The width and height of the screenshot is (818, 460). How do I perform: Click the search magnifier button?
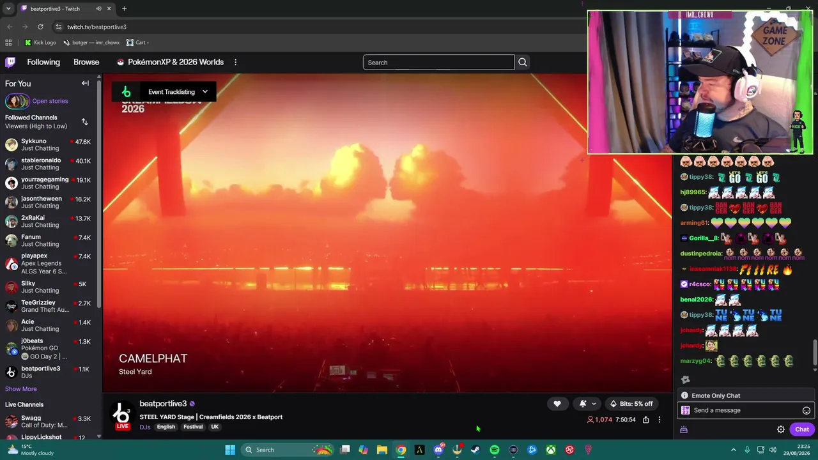[523, 62]
